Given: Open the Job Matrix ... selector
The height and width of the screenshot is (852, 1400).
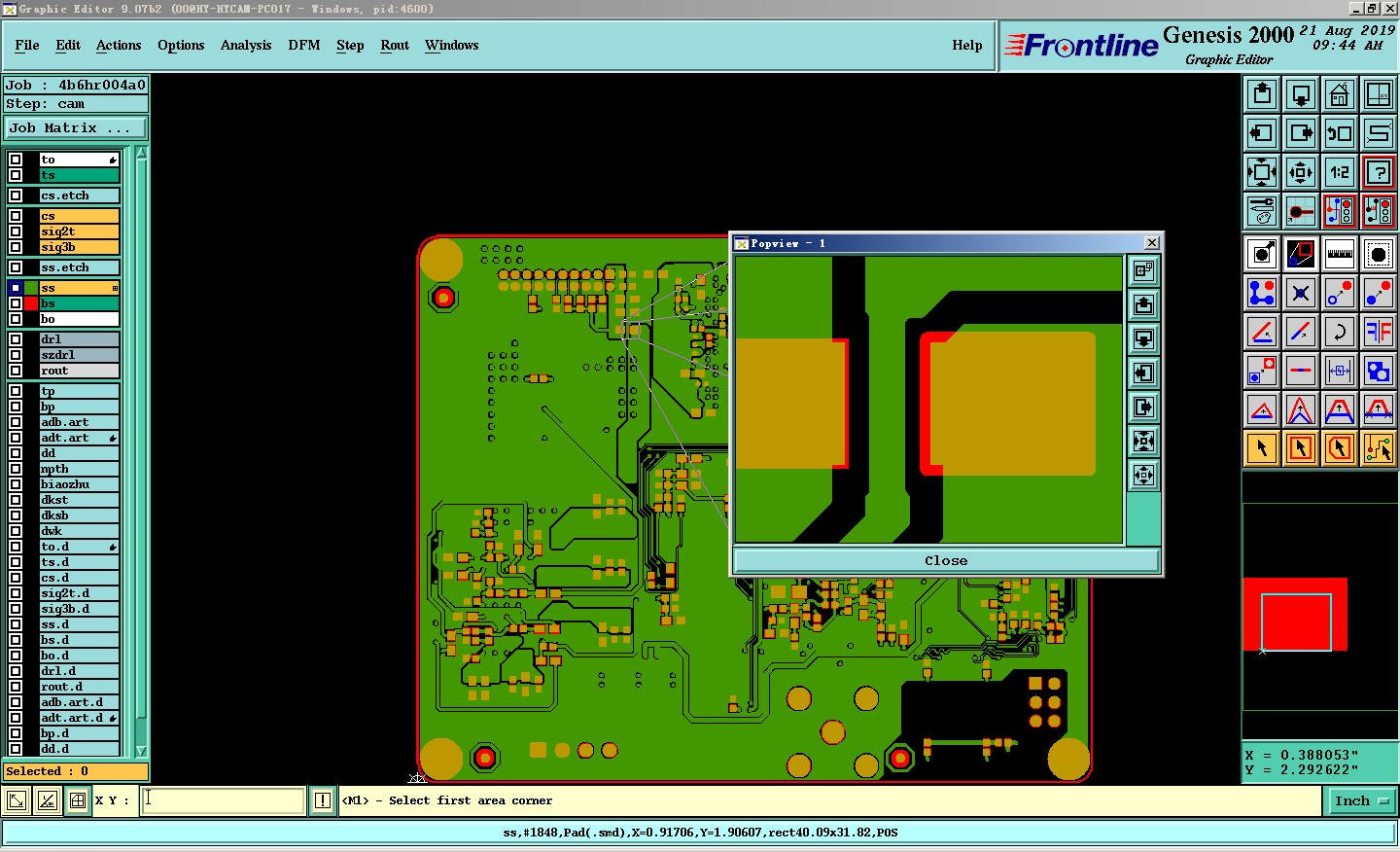Looking at the screenshot, I should coord(76,128).
